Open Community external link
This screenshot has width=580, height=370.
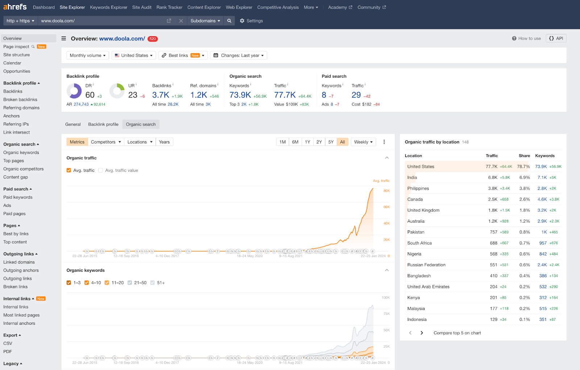click(x=372, y=7)
